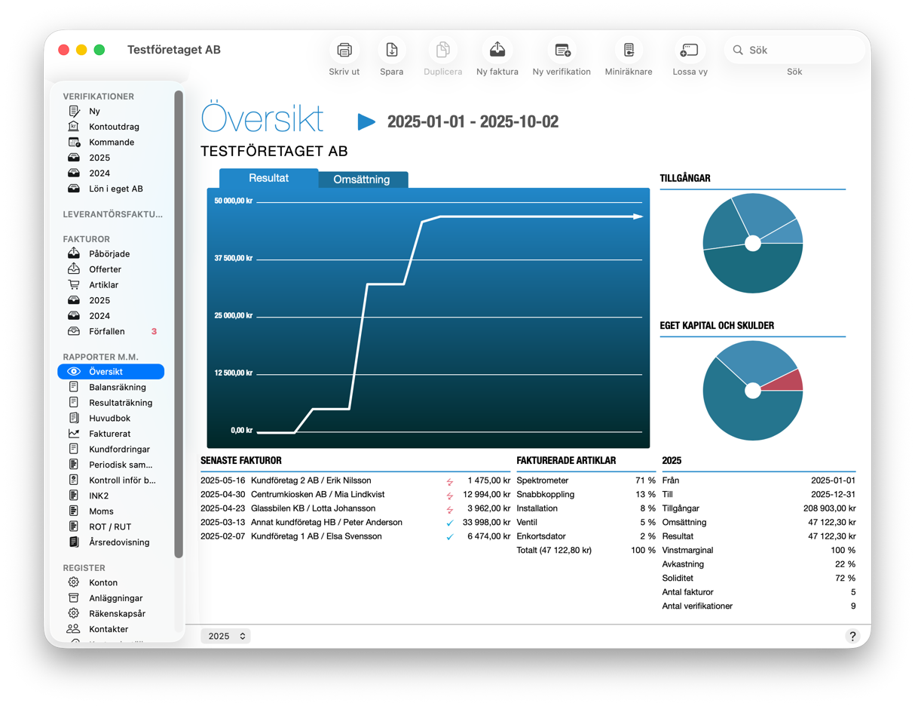Click the Skriv ut printer icon
The width and height of the screenshot is (915, 706).
[344, 51]
